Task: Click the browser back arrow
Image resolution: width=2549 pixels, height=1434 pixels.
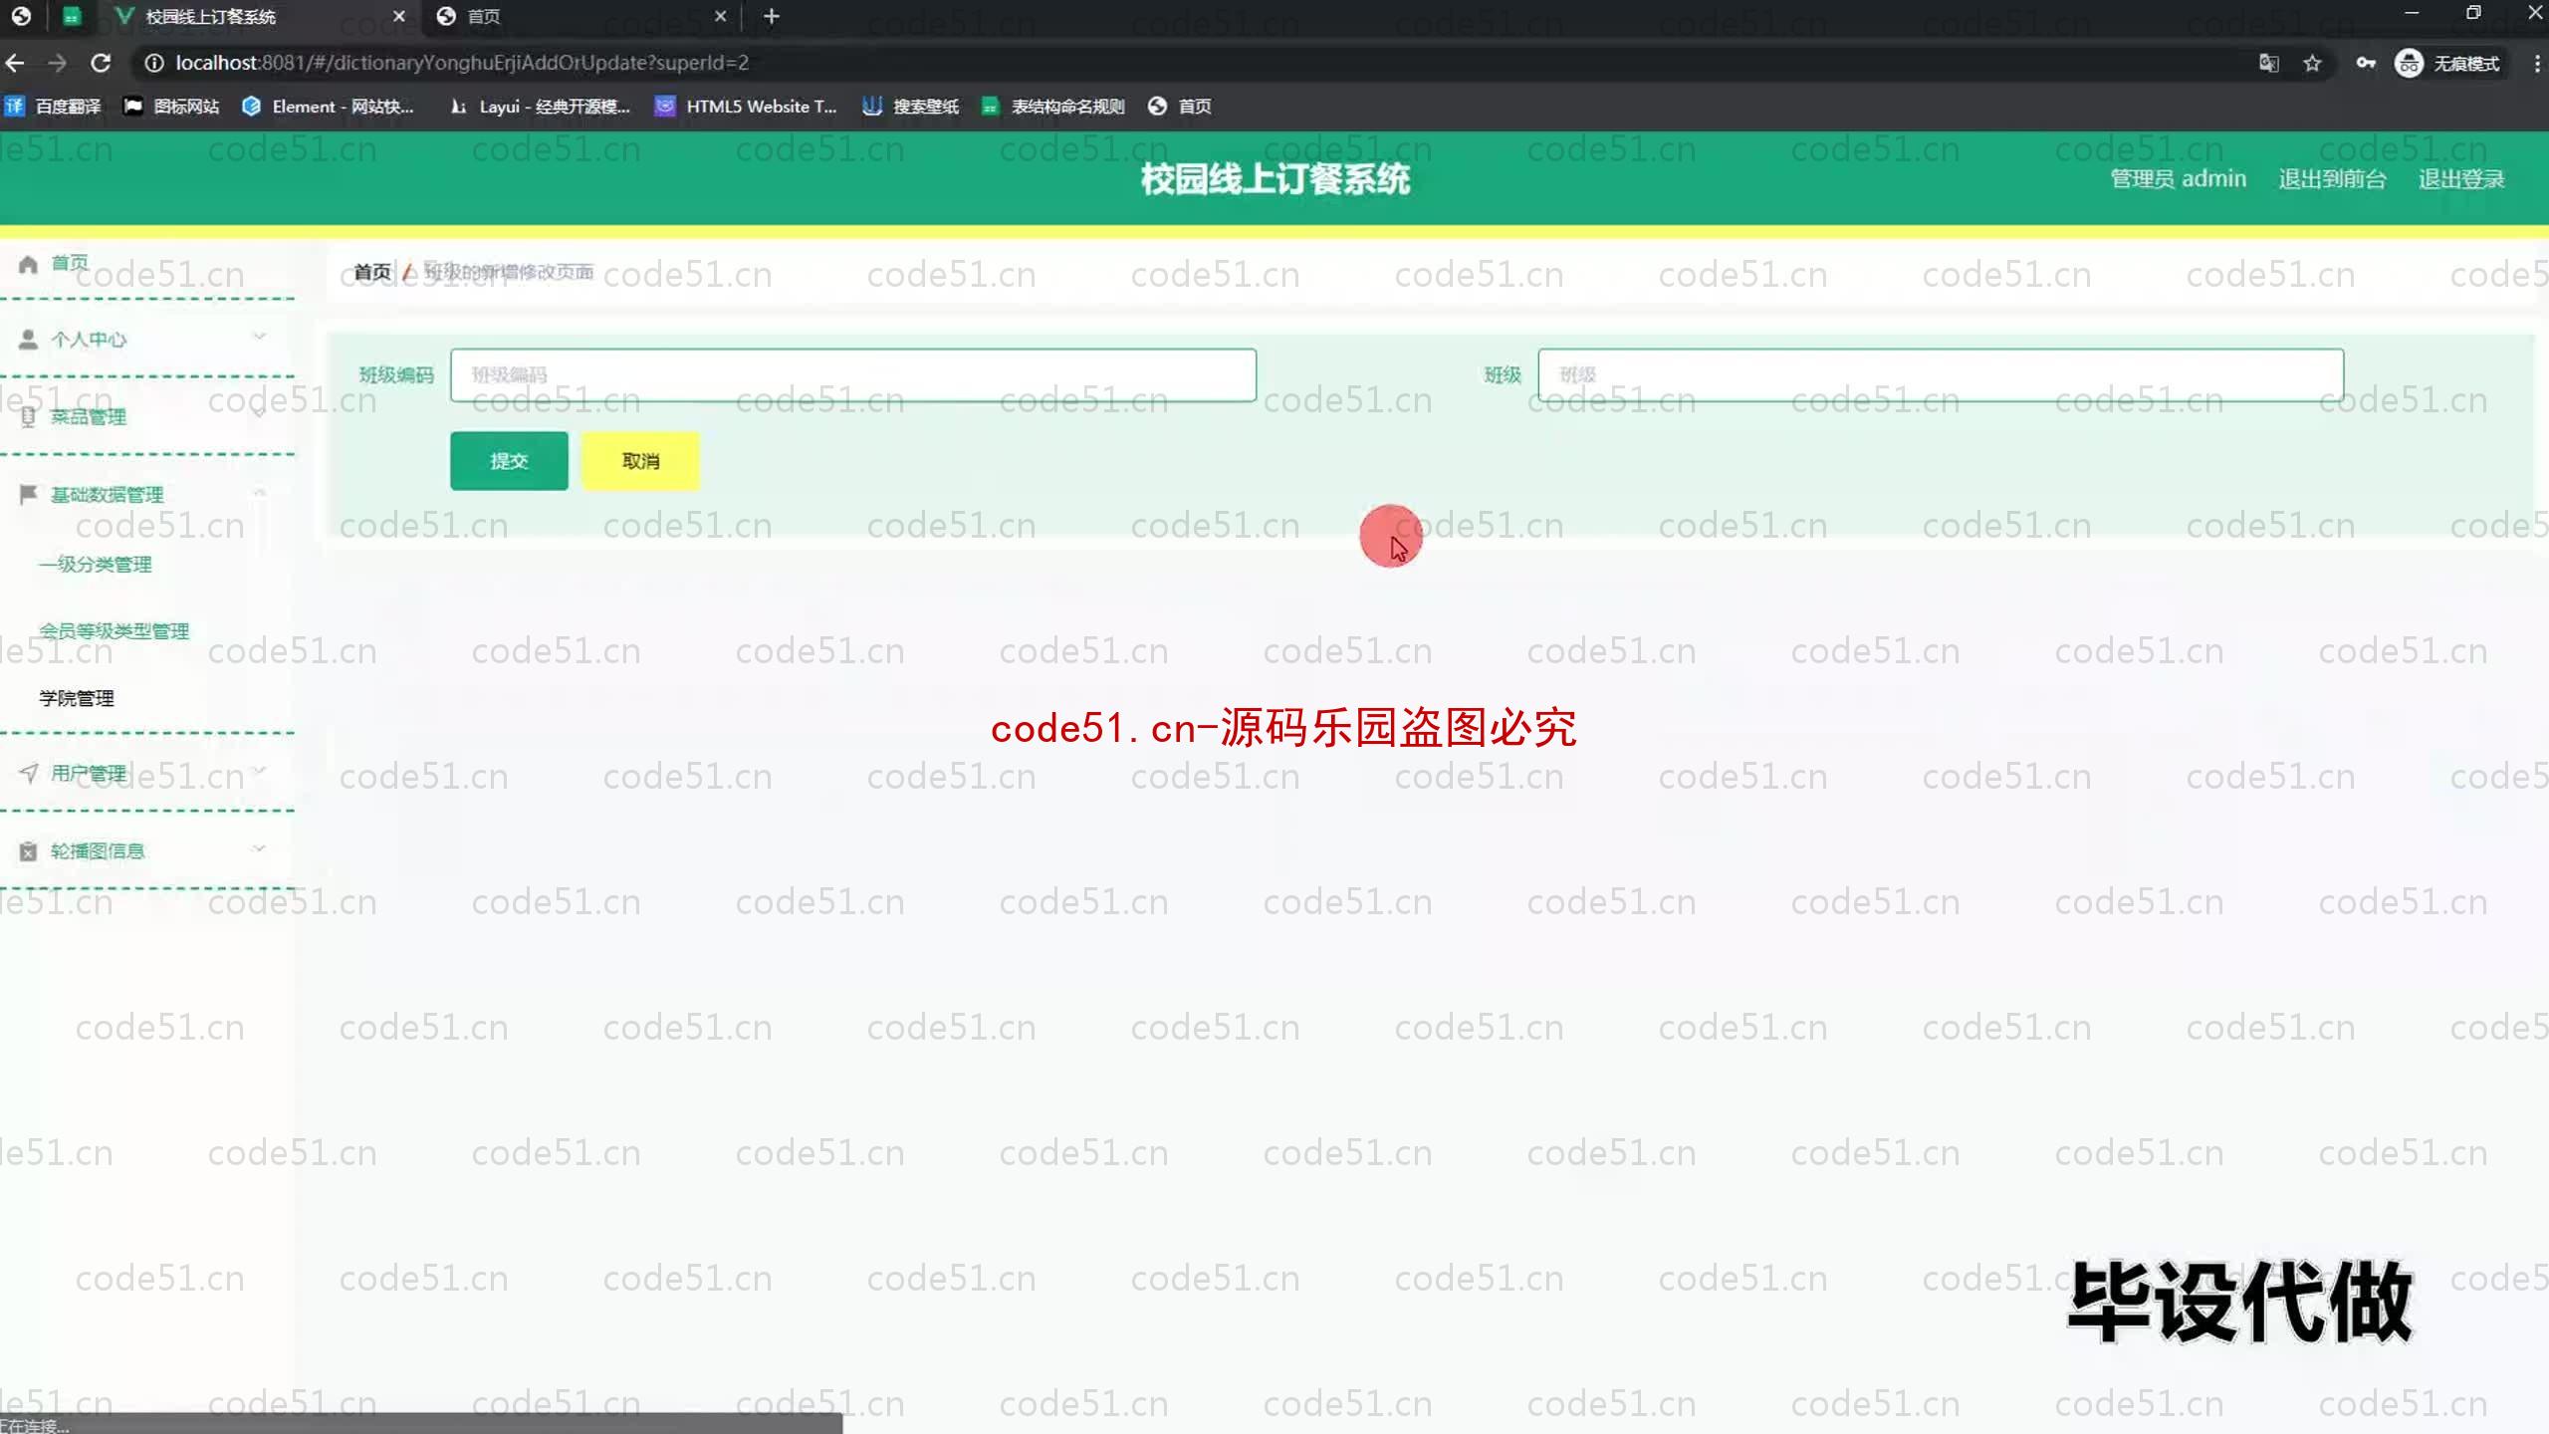Action: click(x=15, y=63)
